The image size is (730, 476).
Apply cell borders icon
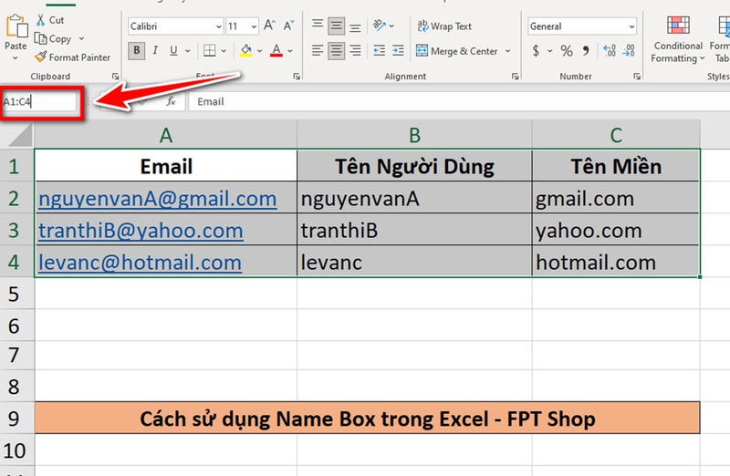210,51
